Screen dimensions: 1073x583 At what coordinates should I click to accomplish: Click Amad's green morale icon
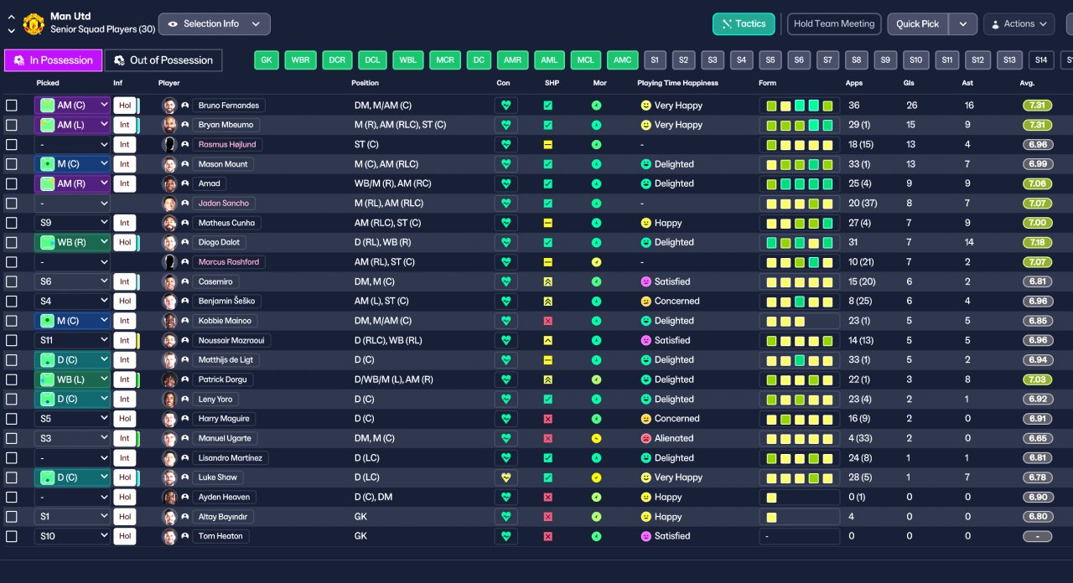click(x=596, y=183)
